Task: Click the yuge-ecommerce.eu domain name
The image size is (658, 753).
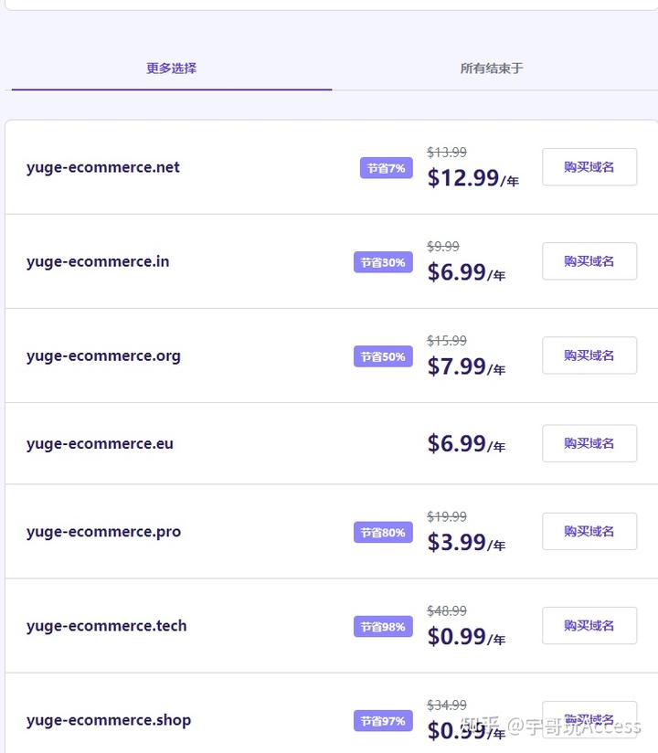Action: [100, 444]
